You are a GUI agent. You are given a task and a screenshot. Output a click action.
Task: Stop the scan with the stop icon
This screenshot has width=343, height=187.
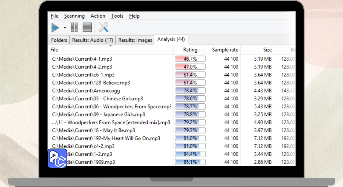(87, 28)
